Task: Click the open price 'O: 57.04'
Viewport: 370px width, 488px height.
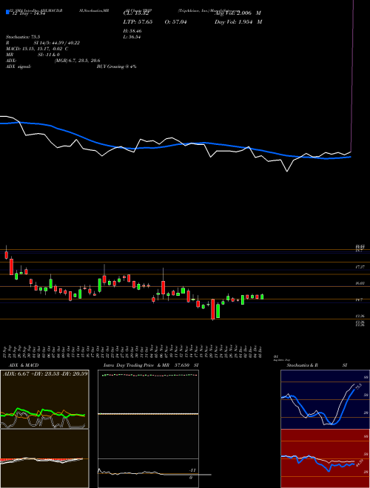Action: (175, 22)
